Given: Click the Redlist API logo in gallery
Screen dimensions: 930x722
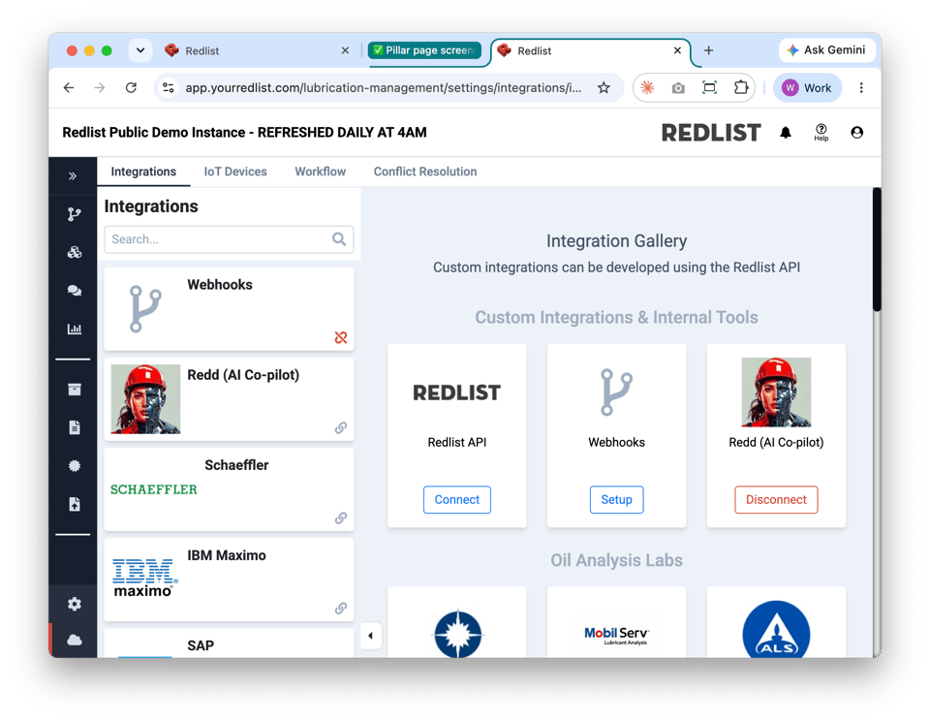Looking at the screenshot, I should (456, 392).
